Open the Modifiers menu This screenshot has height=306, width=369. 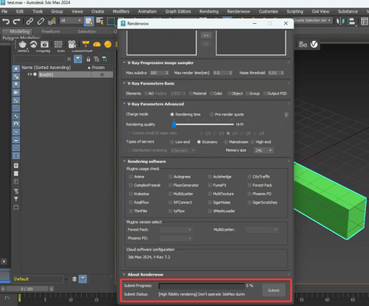(121, 11)
